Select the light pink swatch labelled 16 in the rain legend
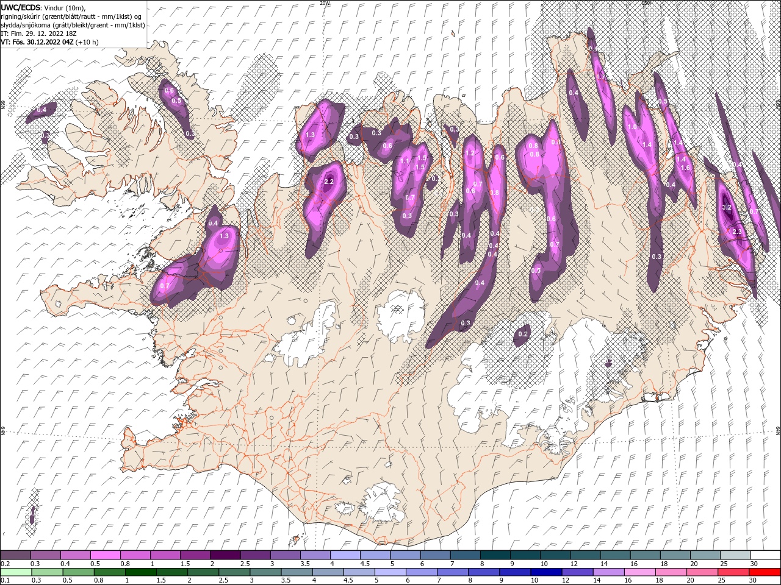 click(x=640, y=572)
